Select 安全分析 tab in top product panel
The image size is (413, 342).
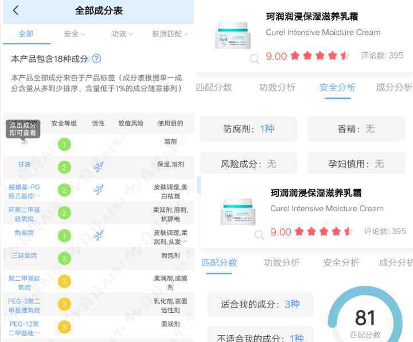[x=337, y=87]
